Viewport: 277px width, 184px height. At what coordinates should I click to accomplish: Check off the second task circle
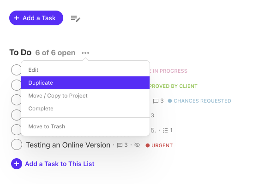pos(16,85)
